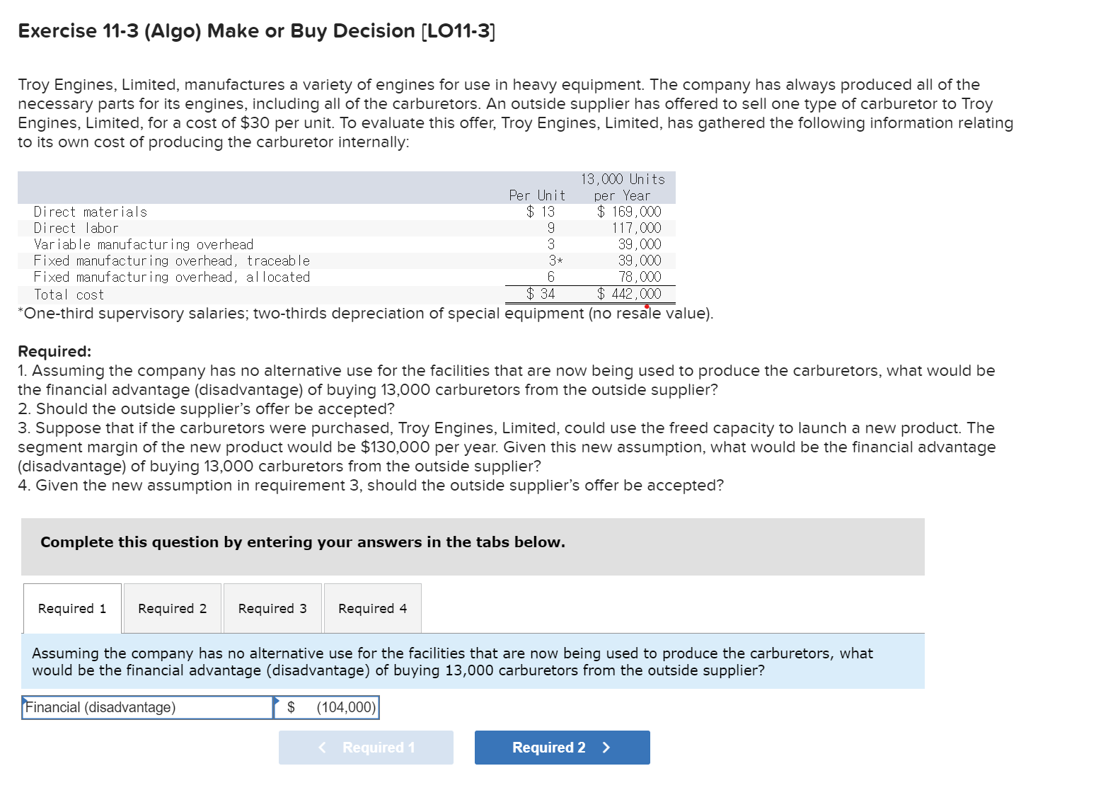
Task: Select the 117,000 direct labor amount
Action: [637, 228]
